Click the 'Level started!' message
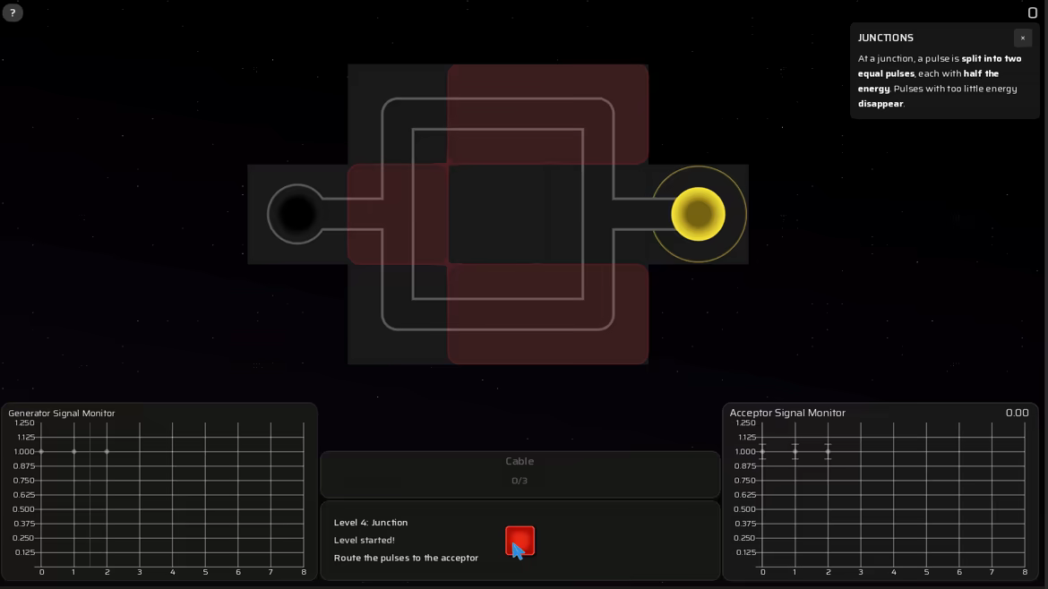This screenshot has width=1048, height=589. (365, 540)
